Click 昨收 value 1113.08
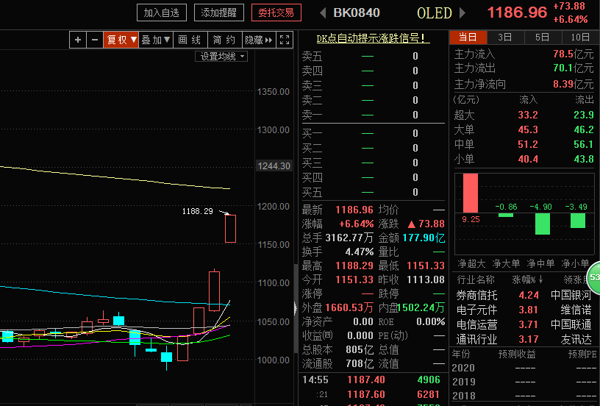Screen dimensions: 600x406 (x=426, y=279)
